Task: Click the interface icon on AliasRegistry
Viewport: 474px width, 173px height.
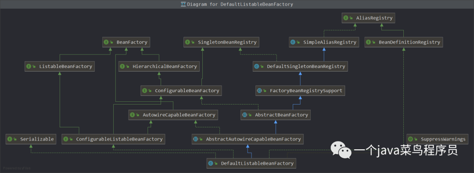Action: [x=346, y=18]
